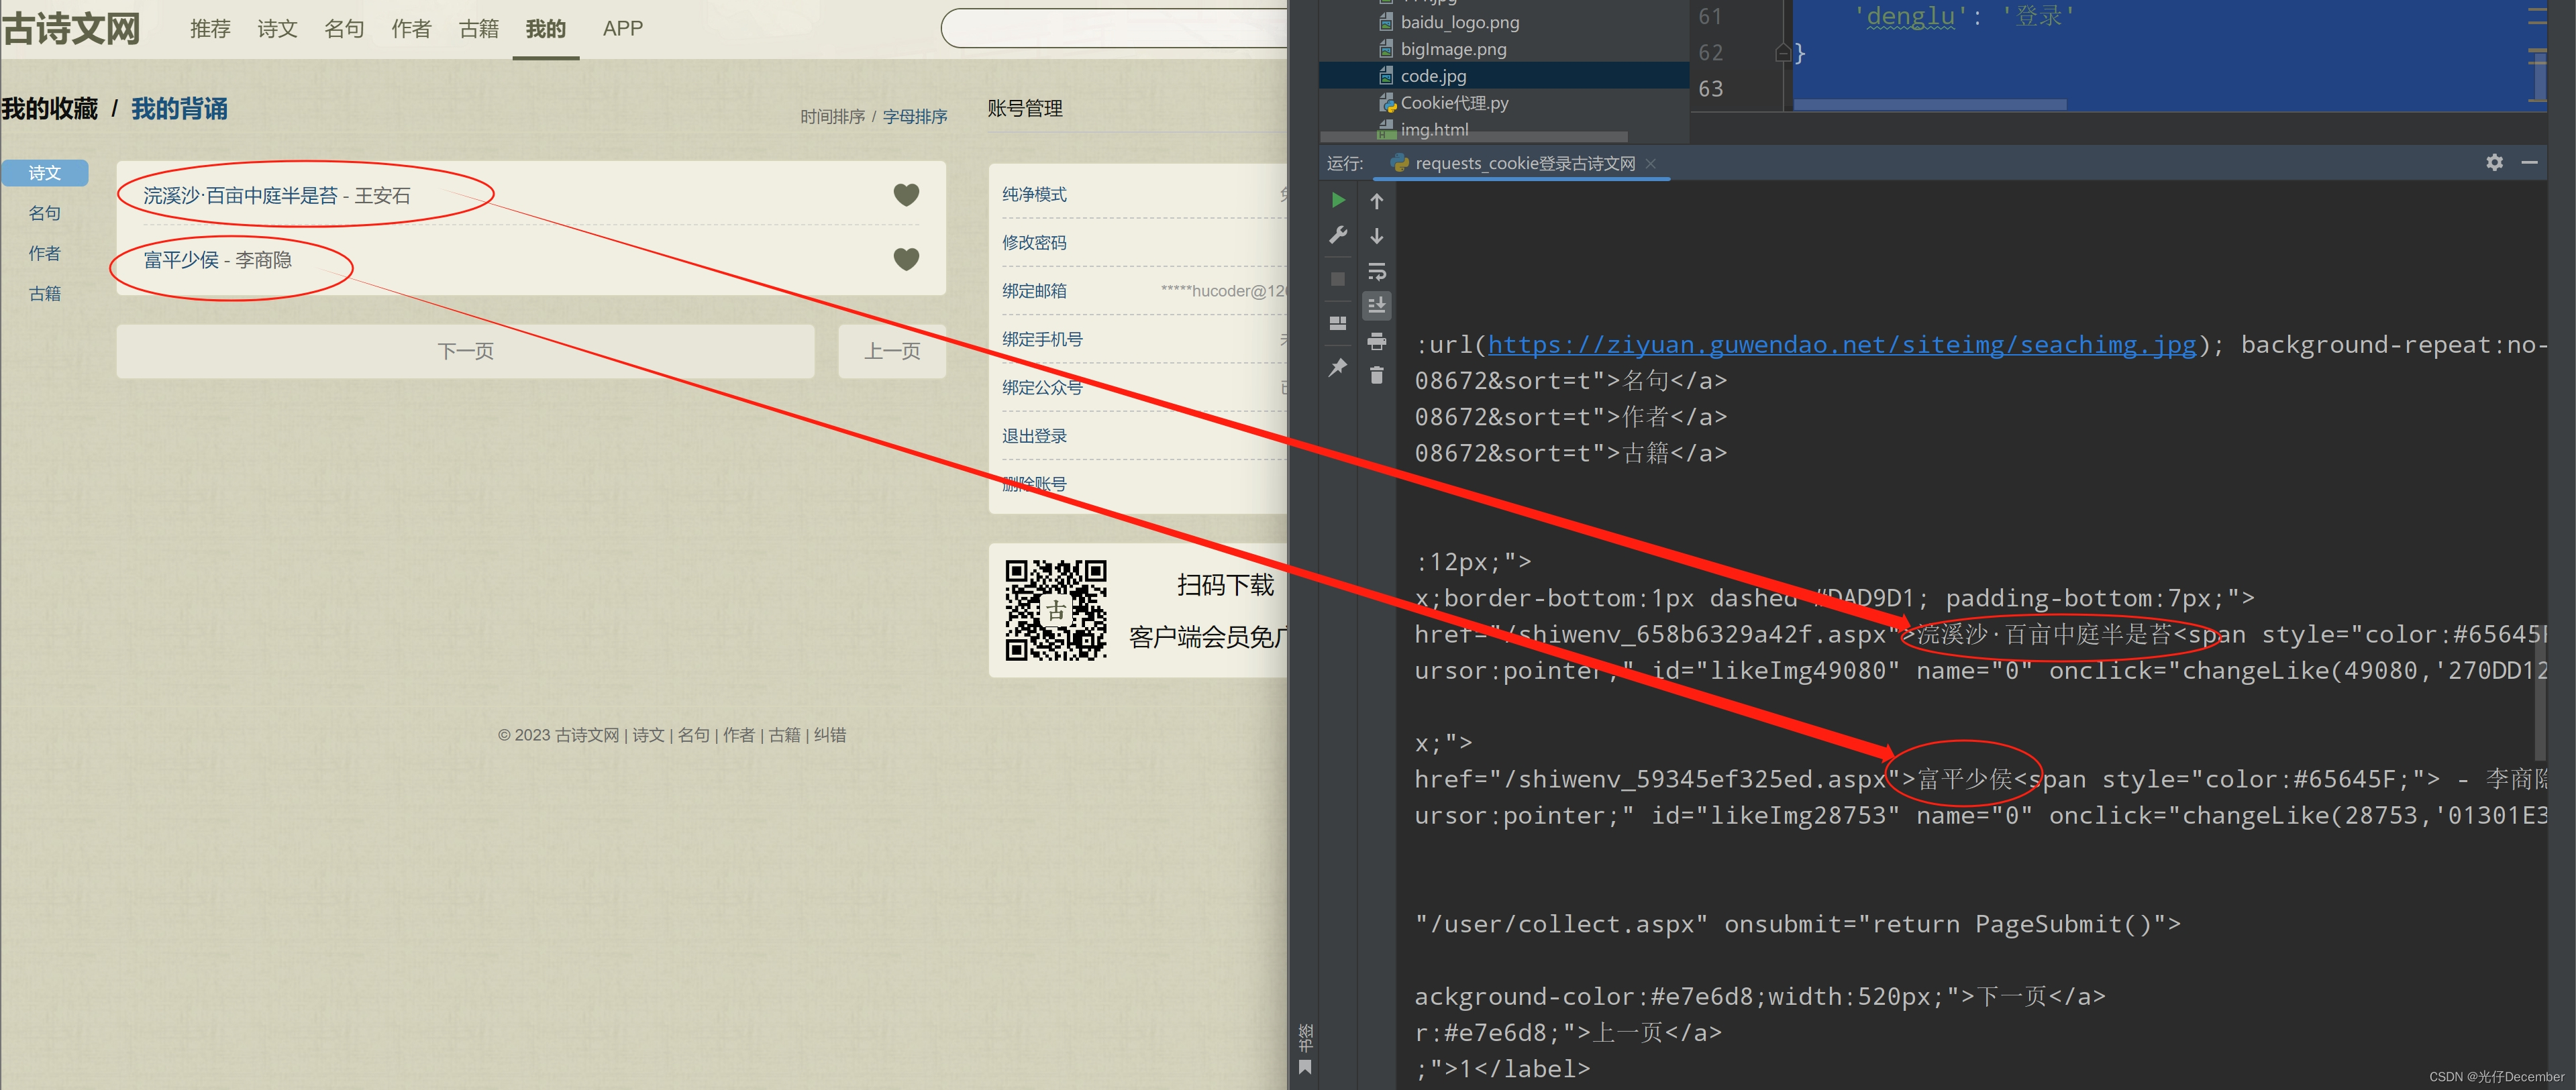Click the seachimg.jpg URL in console output
The image size is (2576, 1090).
pos(1841,345)
